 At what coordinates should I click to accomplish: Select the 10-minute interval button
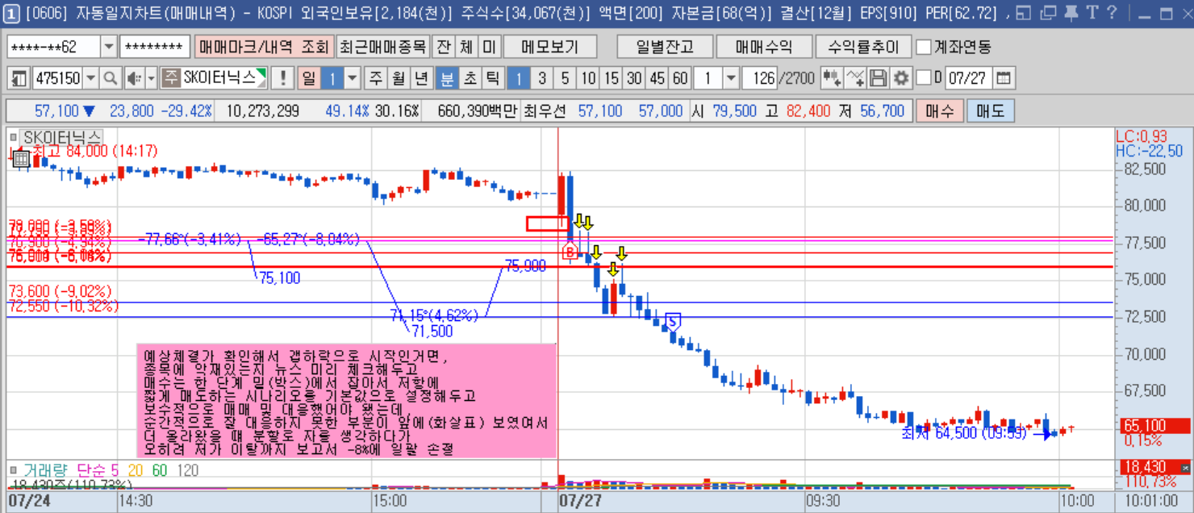[588, 78]
